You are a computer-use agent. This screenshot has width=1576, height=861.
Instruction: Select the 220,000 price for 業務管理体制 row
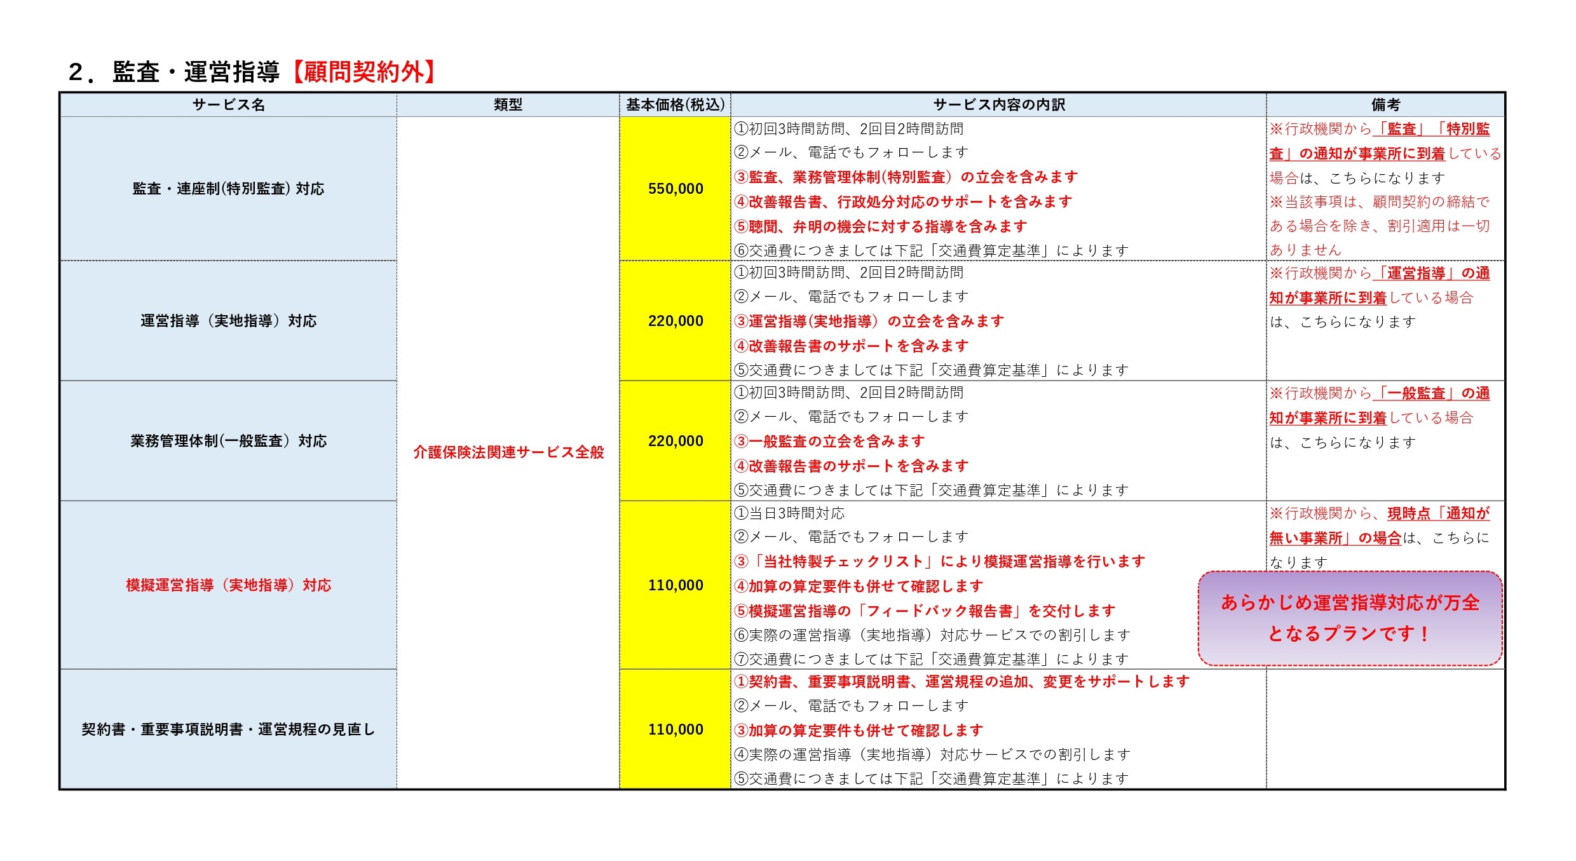click(676, 441)
